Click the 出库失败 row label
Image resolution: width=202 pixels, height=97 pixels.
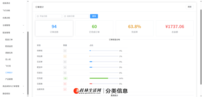(x=41, y=89)
